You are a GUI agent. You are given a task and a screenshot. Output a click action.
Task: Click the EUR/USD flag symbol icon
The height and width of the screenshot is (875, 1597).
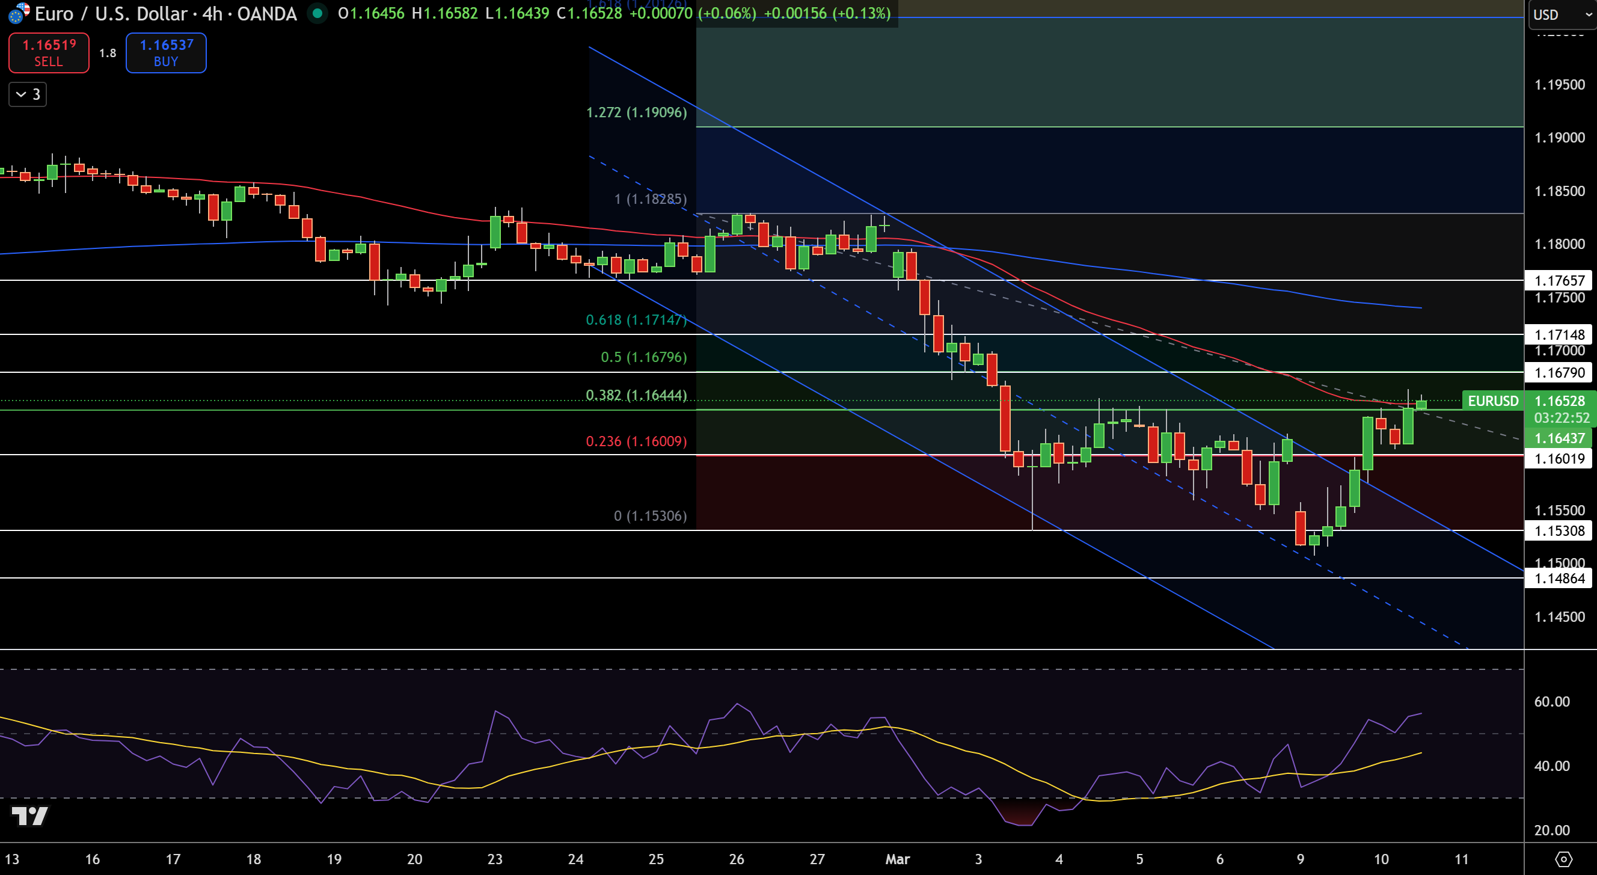click(19, 13)
